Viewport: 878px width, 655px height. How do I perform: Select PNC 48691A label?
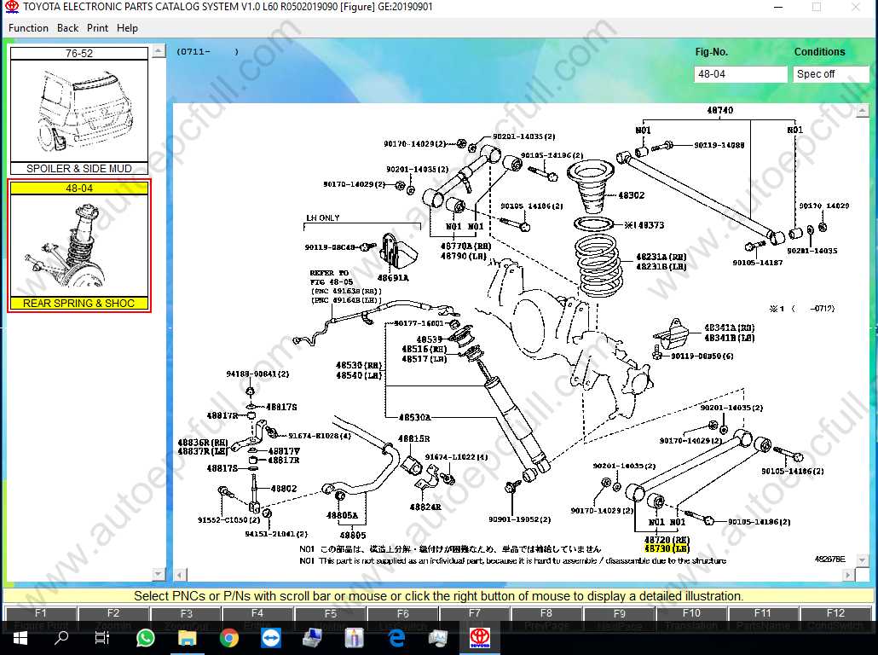click(392, 277)
